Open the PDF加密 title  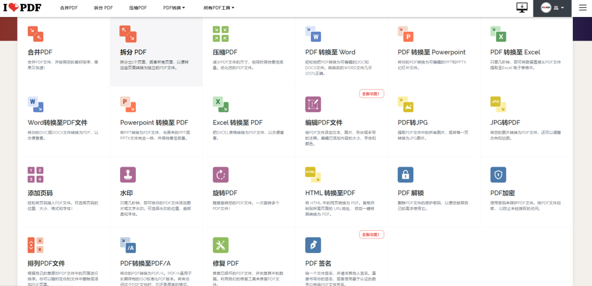pyautogui.click(x=503, y=193)
